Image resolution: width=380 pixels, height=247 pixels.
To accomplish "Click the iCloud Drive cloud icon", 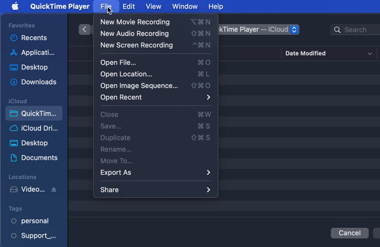I will click(14, 128).
